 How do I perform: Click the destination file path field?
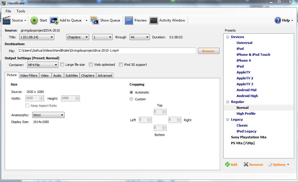107,50
